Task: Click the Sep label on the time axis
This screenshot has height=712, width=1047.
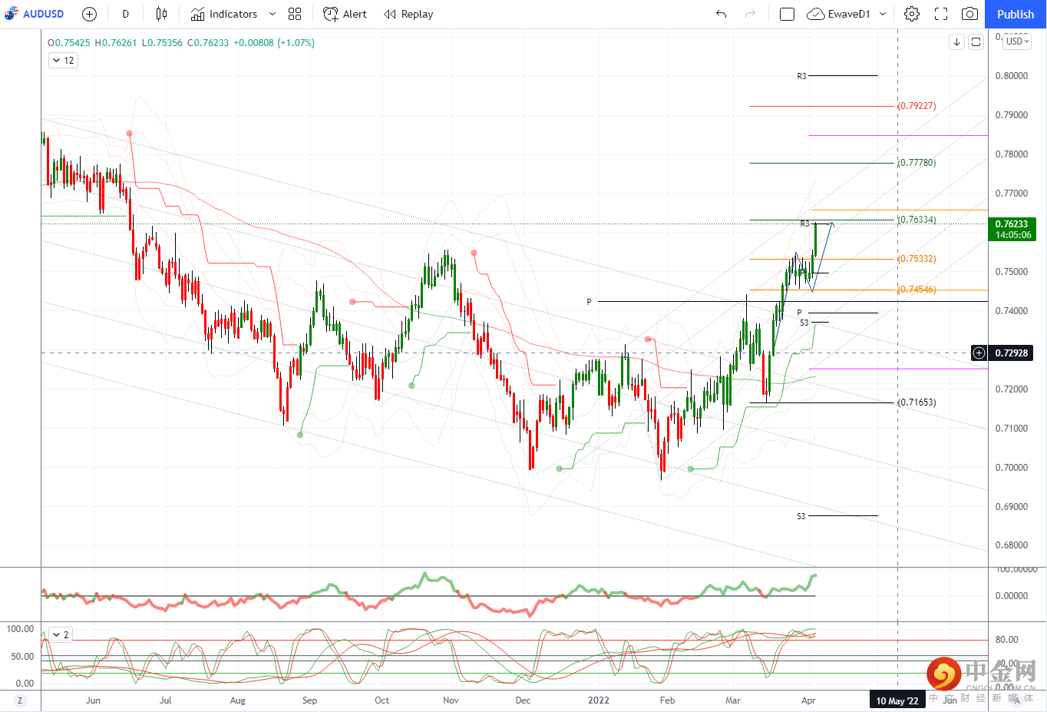Action: click(x=309, y=700)
